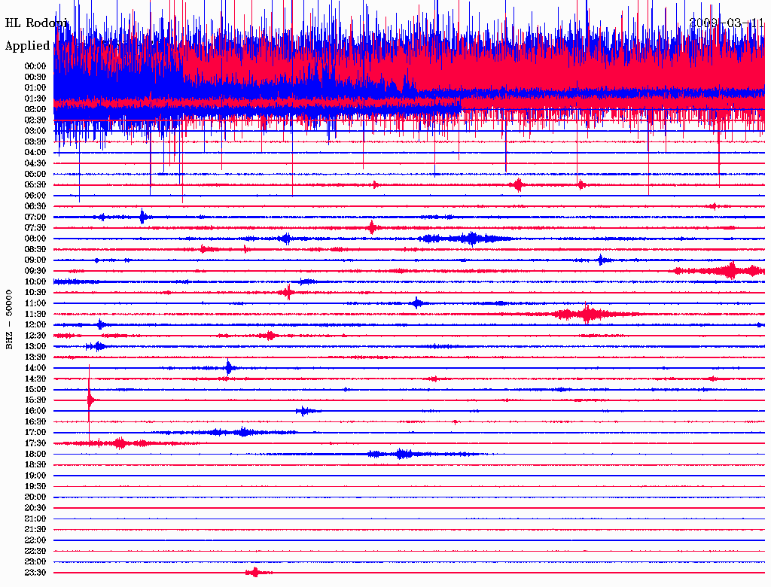Click the 20:30 time label
The width and height of the screenshot is (771, 587).
(35, 508)
